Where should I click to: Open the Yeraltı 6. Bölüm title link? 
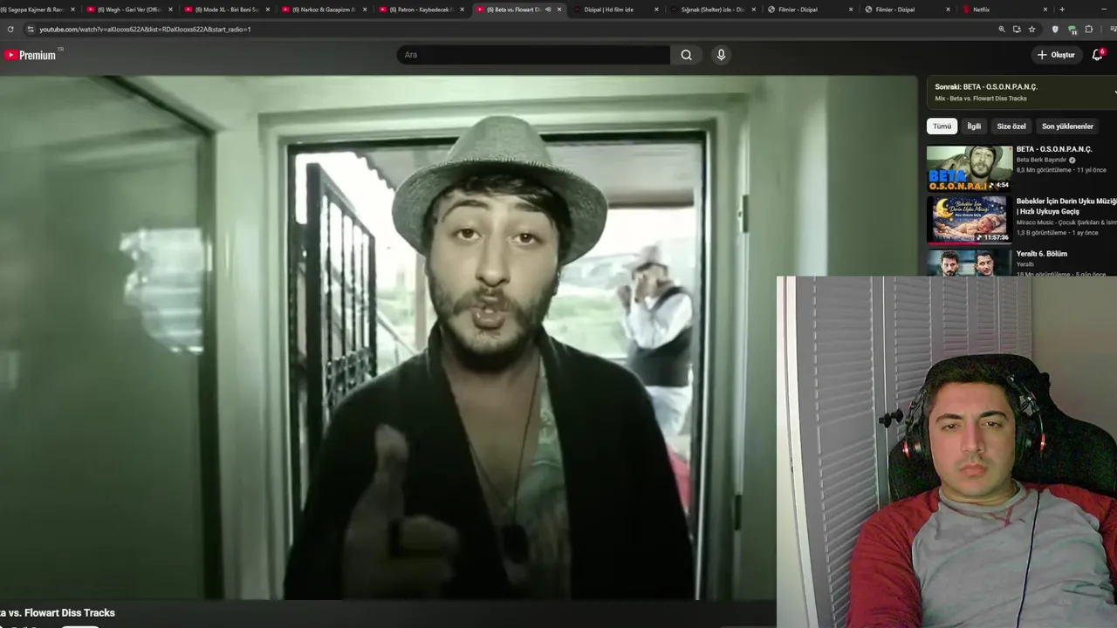[1042, 254]
